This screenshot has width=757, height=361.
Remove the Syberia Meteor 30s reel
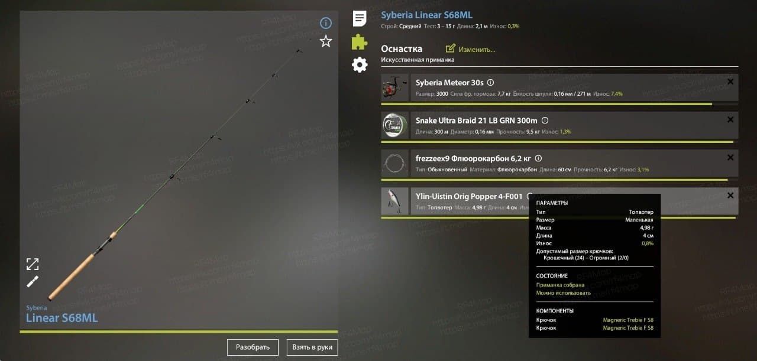(730, 82)
